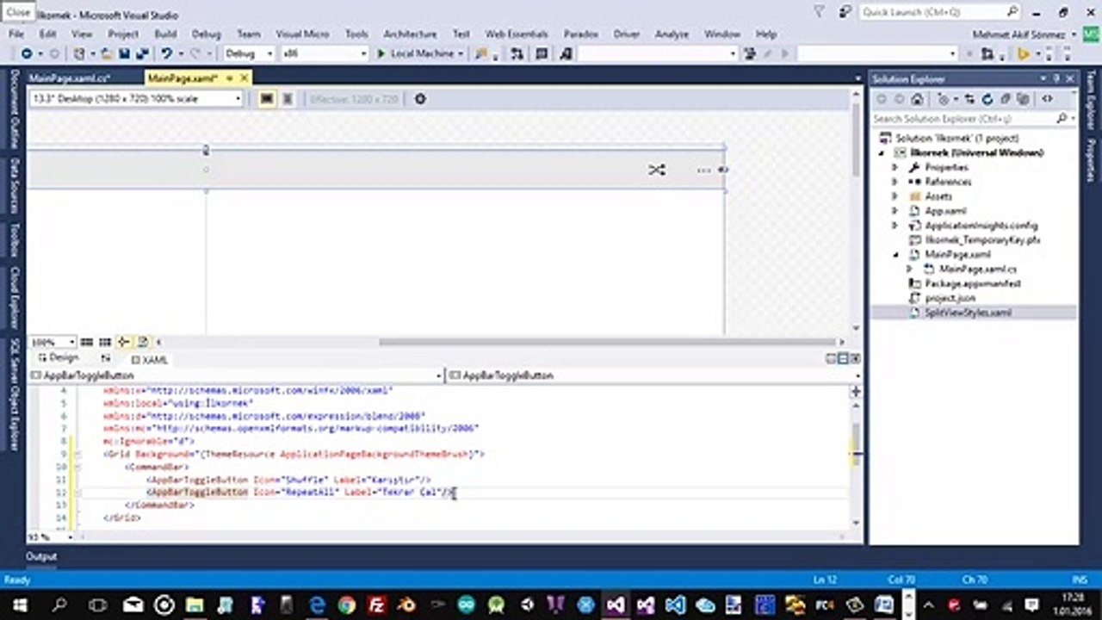Open the Web Essentials menu

517,34
